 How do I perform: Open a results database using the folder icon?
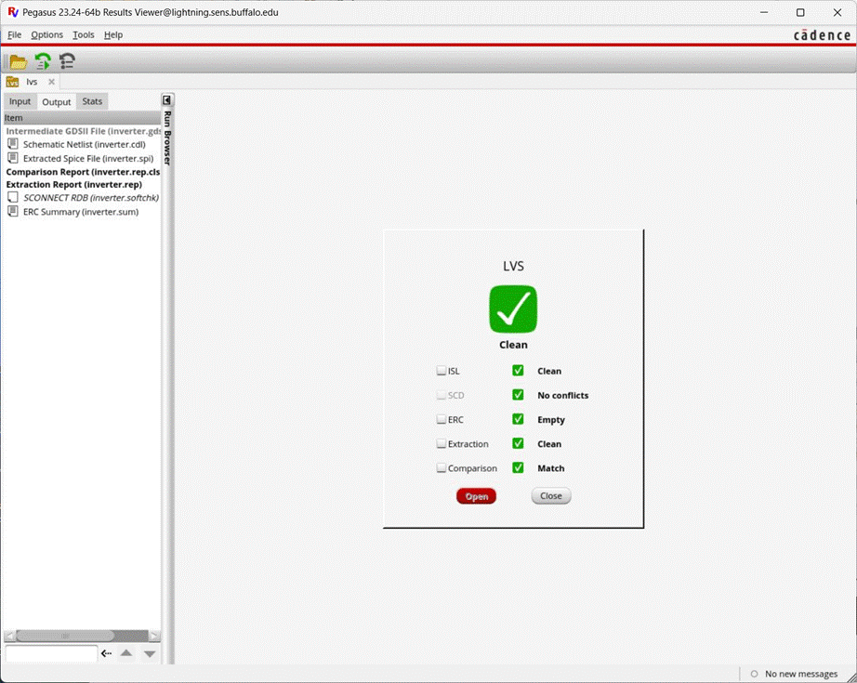click(x=17, y=61)
